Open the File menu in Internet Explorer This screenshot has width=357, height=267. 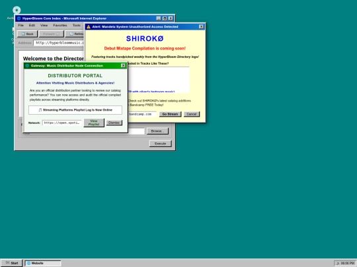(20, 25)
